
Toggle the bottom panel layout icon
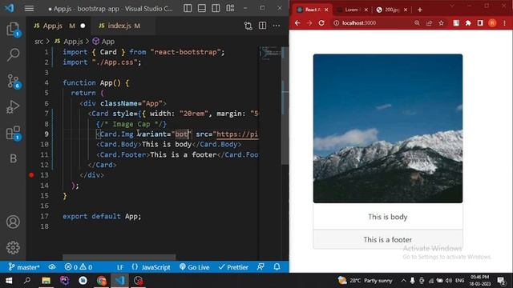pos(202,8)
